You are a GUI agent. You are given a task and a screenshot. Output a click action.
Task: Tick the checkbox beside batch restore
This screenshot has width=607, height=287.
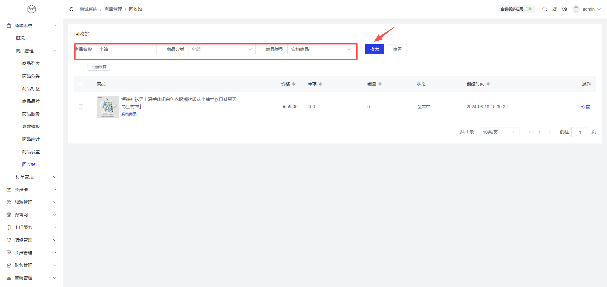coord(81,67)
